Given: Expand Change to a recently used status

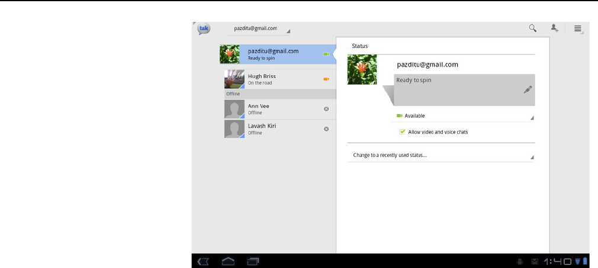Looking at the screenshot, I should click(441, 156).
